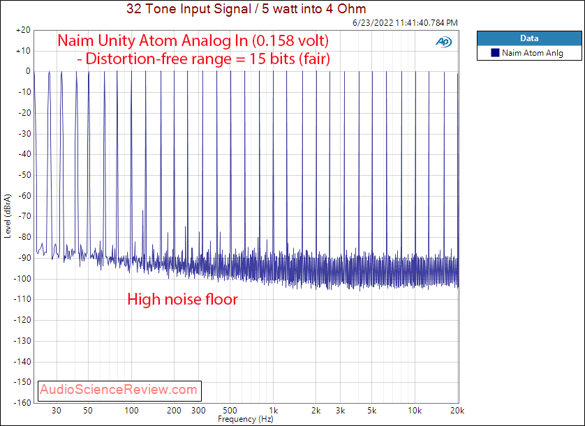Image resolution: width=585 pixels, height=426 pixels.
Task: Click the Level (dBrA) axis label
Action: click(8, 216)
